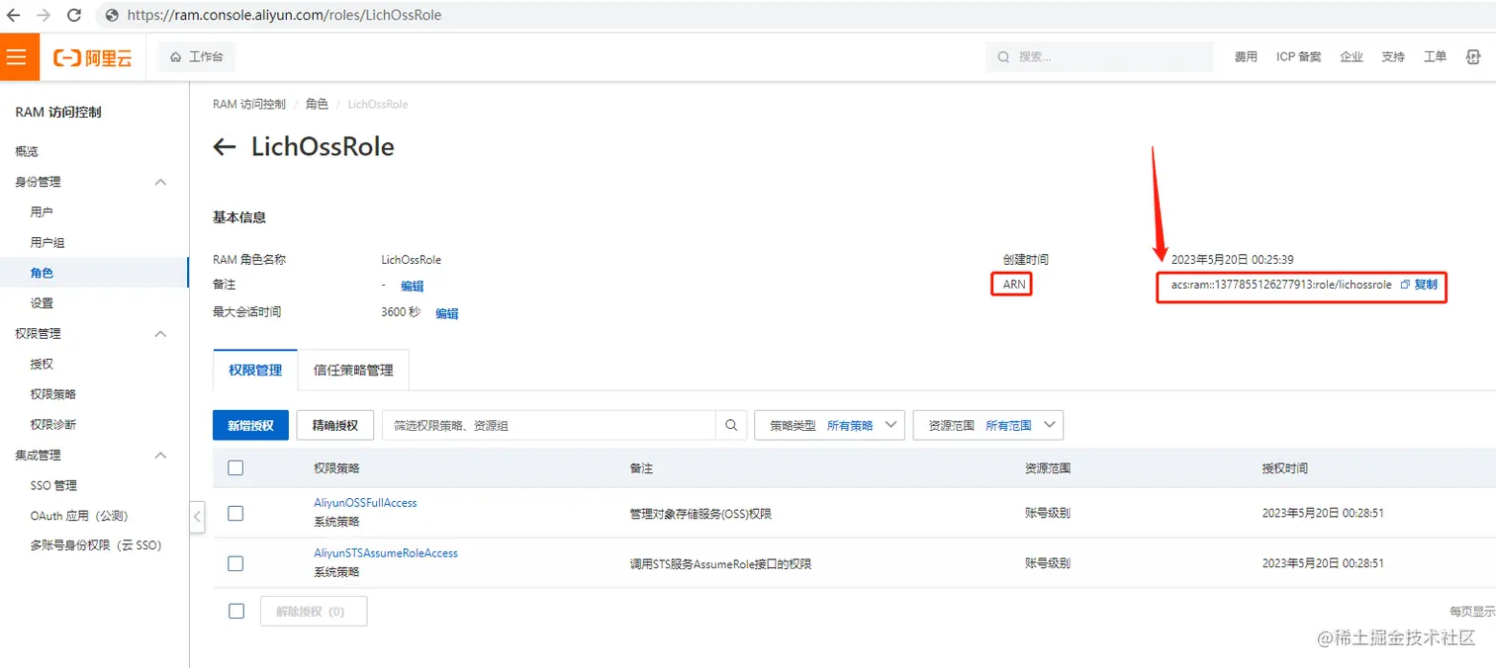
Task: Click the RAM 访问控制 breadcrumb
Action: click(x=249, y=104)
